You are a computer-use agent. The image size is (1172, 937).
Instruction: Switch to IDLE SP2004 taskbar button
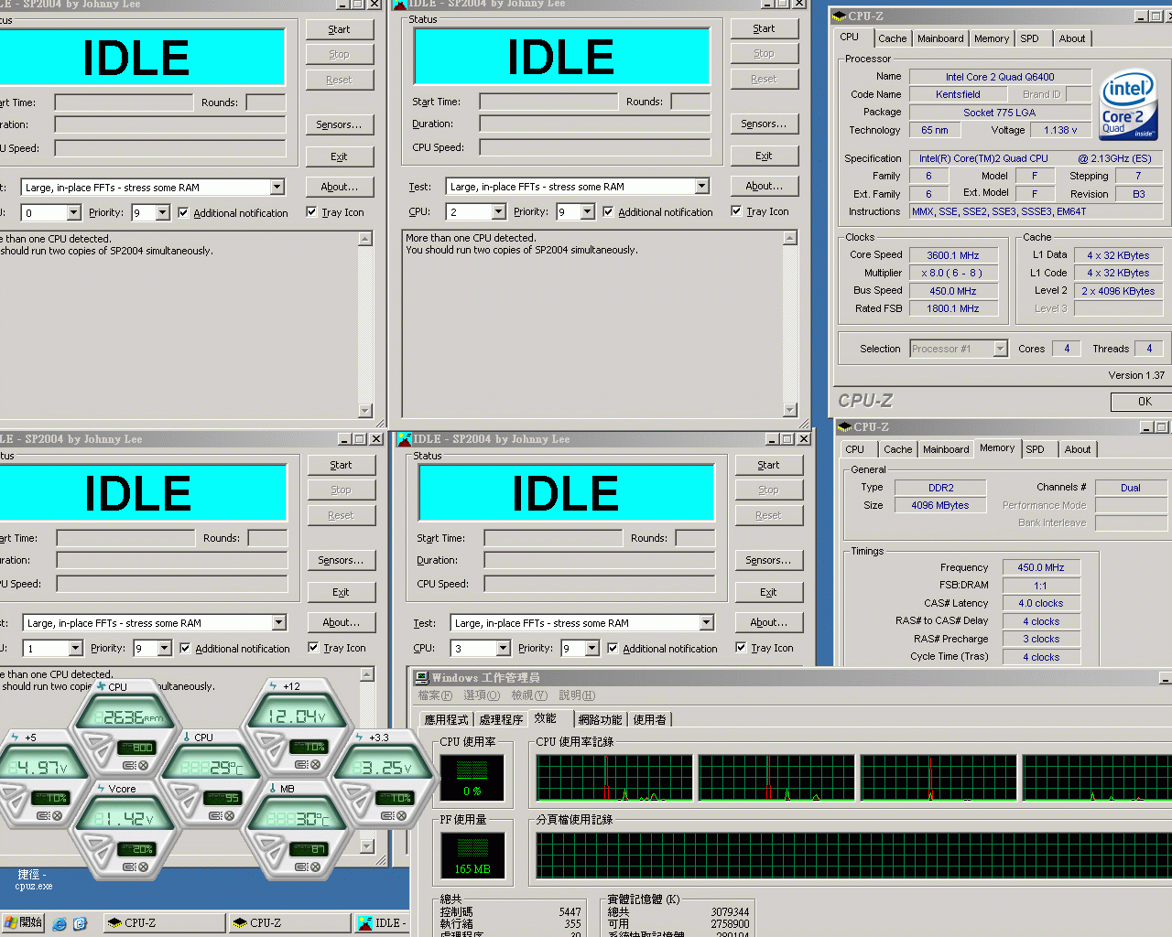[382, 923]
